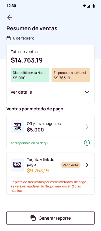Tap the Wi-Fi signal icon
The height and width of the screenshot is (231, 101).
(x=84, y=6)
